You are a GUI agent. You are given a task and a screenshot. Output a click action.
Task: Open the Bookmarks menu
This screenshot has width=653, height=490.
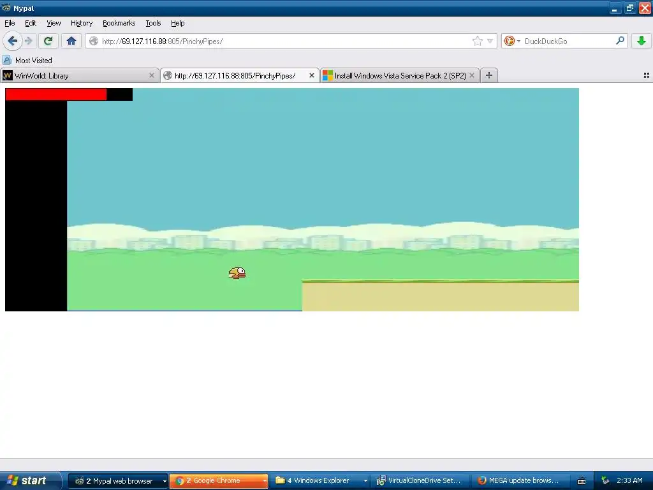119,23
